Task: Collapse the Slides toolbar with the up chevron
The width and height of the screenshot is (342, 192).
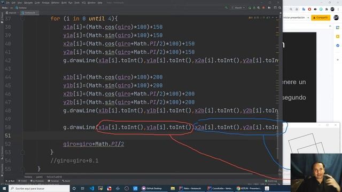Action: [x=330, y=26]
